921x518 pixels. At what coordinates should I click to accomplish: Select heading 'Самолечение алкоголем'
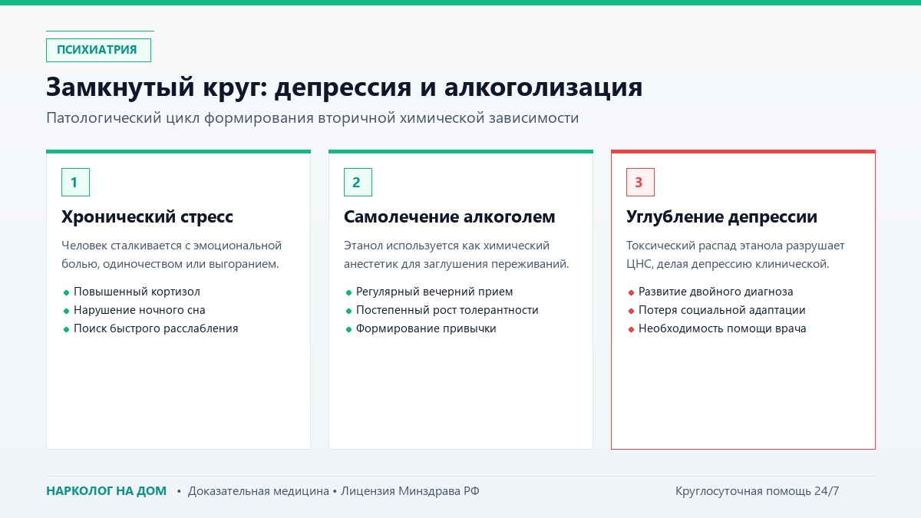(449, 217)
